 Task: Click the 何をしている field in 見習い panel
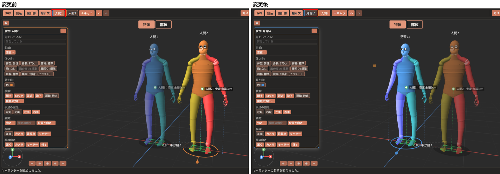286,42
